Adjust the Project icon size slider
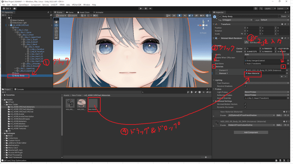This screenshot has height=164, width=293. (x=205, y=157)
